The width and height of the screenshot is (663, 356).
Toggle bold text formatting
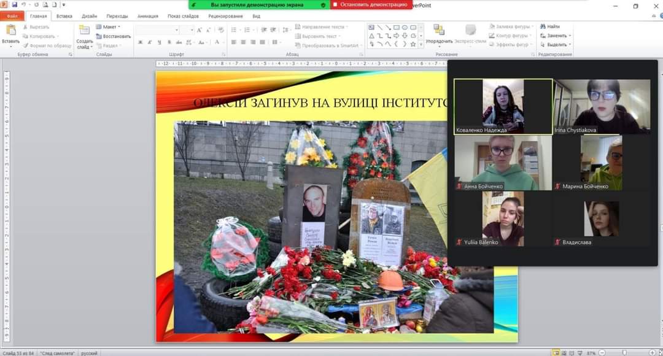pyautogui.click(x=140, y=42)
